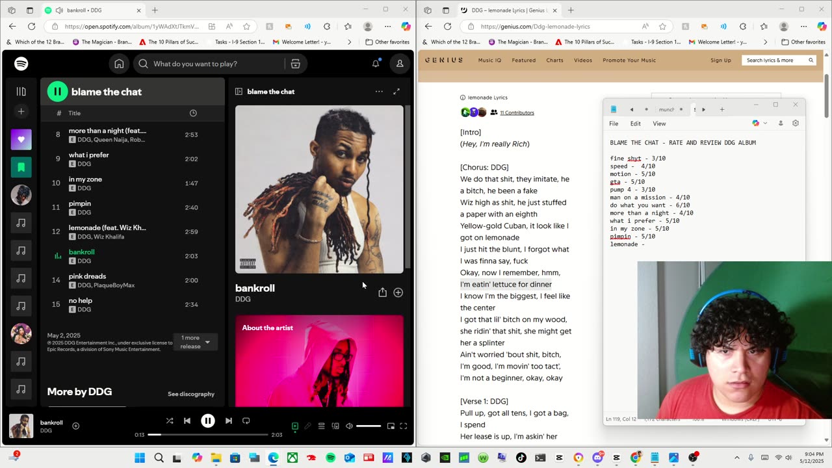Image resolution: width=832 pixels, height=468 pixels.
Task: Enter Spotify full screen mode
Action: pyautogui.click(x=403, y=426)
